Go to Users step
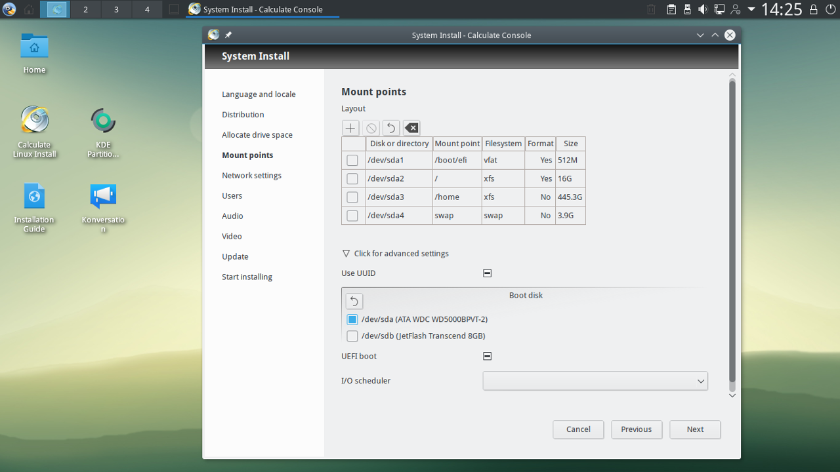 232,196
